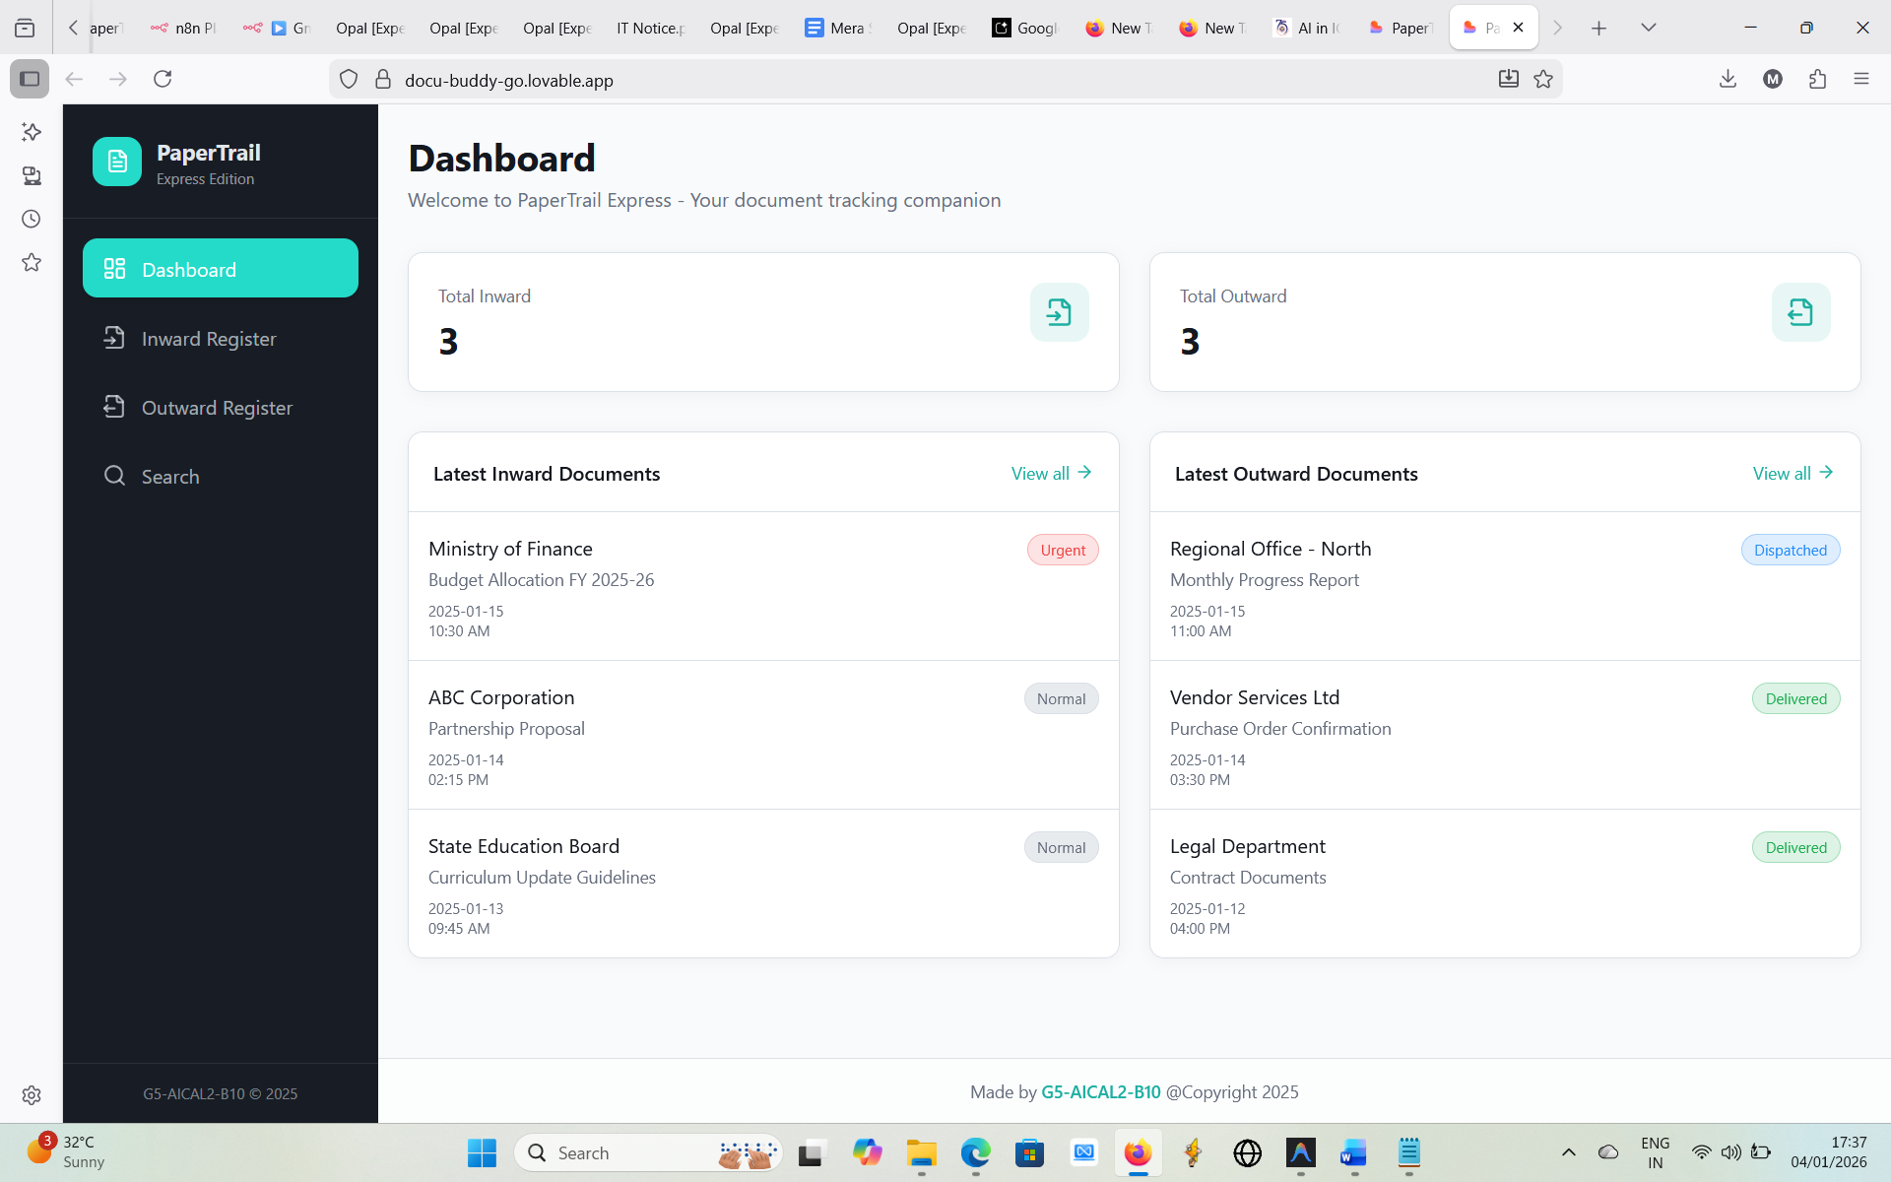This screenshot has width=1891, height=1182.
Task: Open the Firefox hamburger application menu
Action: coord(1860,80)
